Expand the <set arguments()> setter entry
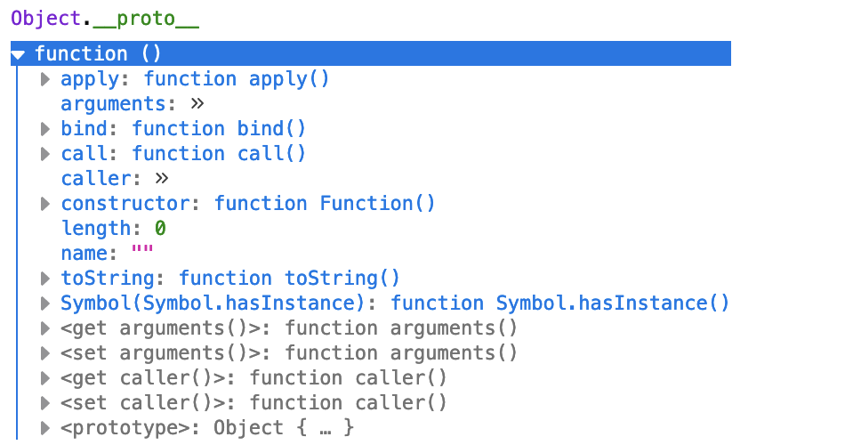The height and width of the screenshot is (445, 861). 45,353
